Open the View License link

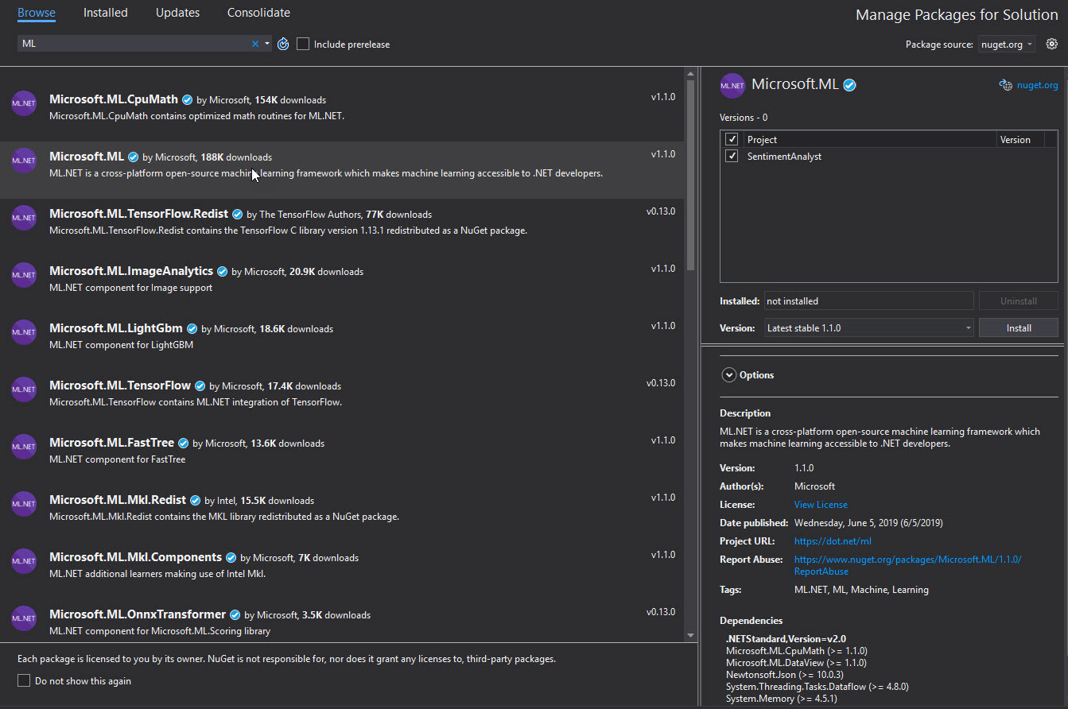[x=821, y=505]
